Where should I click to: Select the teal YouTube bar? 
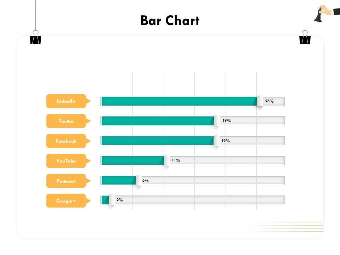[x=132, y=161]
